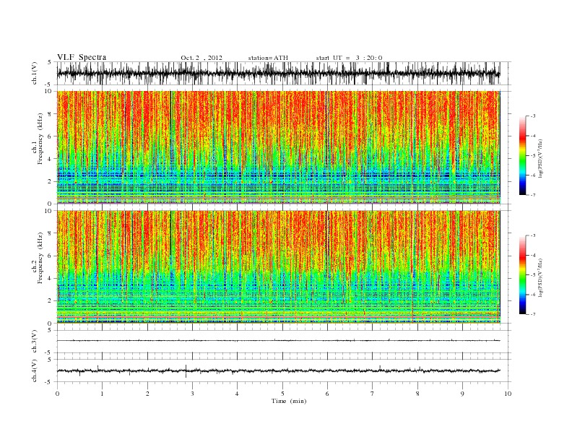Click the time axis tick label '7'
This screenshot has height=442, width=572.
click(373, 394)
